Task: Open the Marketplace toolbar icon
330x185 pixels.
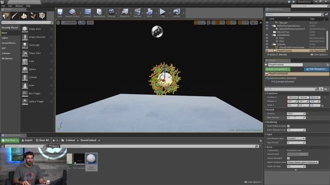Action: 99,13
